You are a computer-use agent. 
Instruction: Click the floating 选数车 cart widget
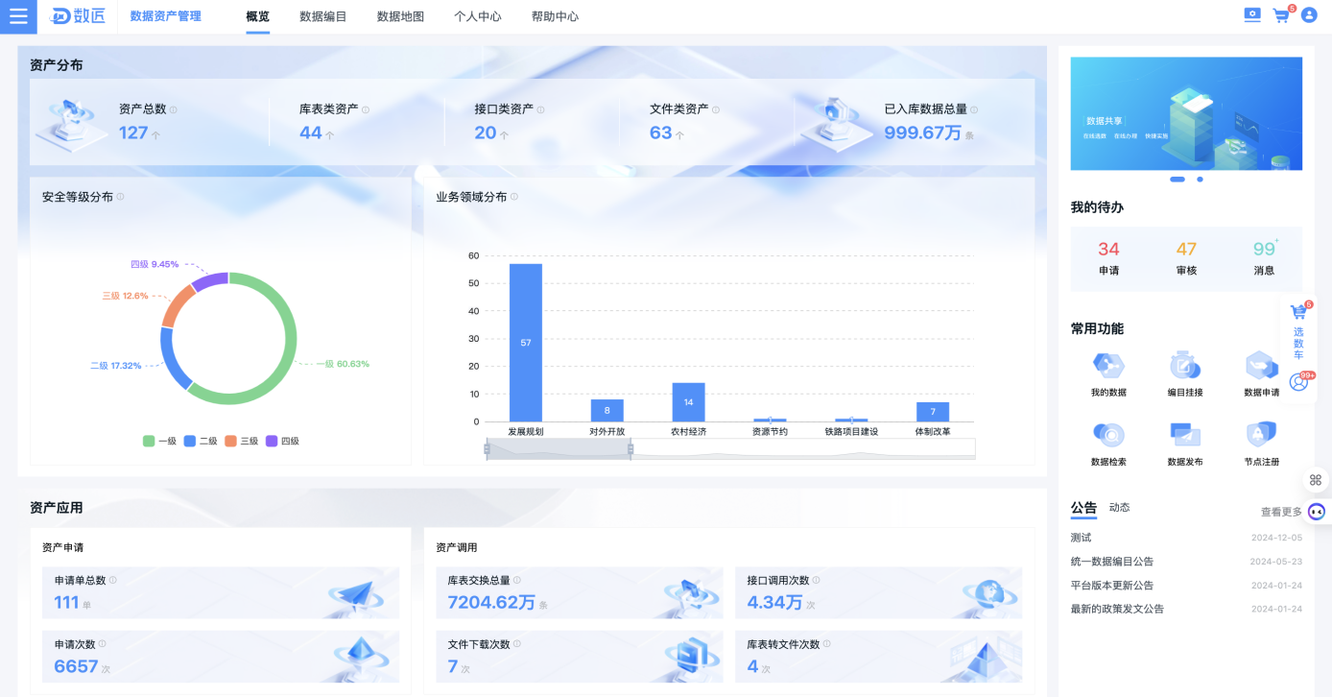tap(1298, 330)
